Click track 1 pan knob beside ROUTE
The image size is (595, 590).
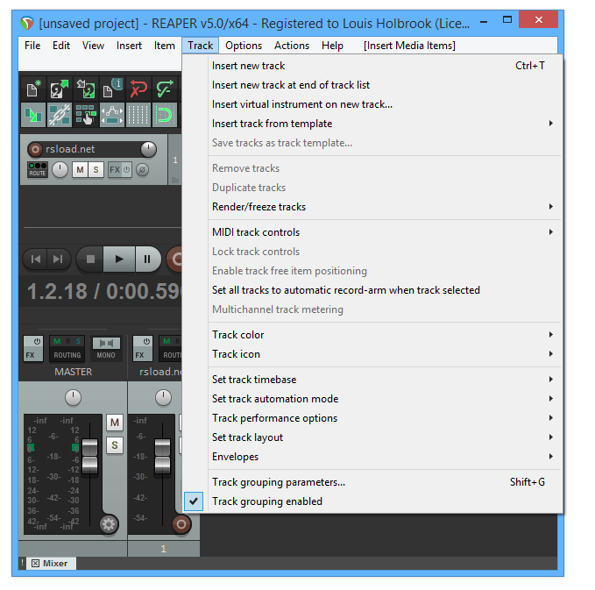(60, 170)
